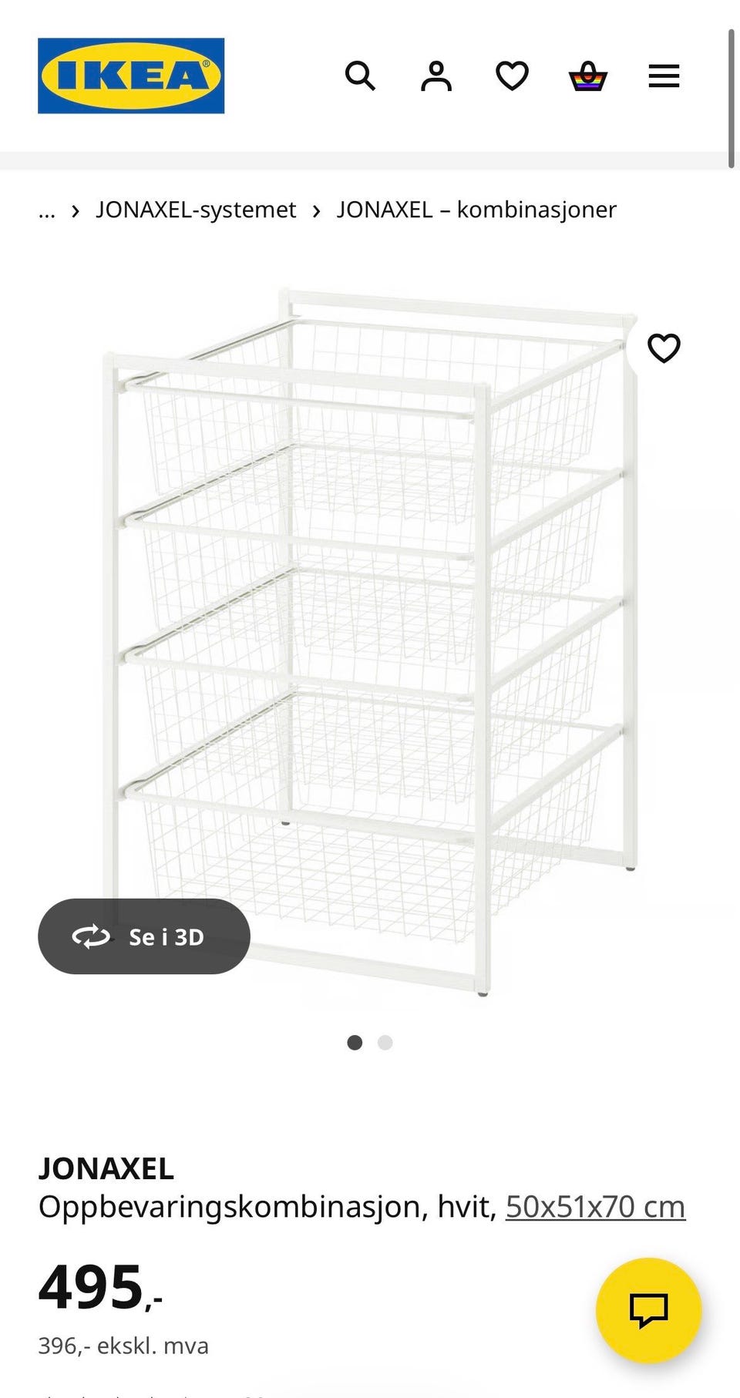Open the yellow chat bubble button
Viewport: 740px width, 1398px height.
tap(648, 1309)
